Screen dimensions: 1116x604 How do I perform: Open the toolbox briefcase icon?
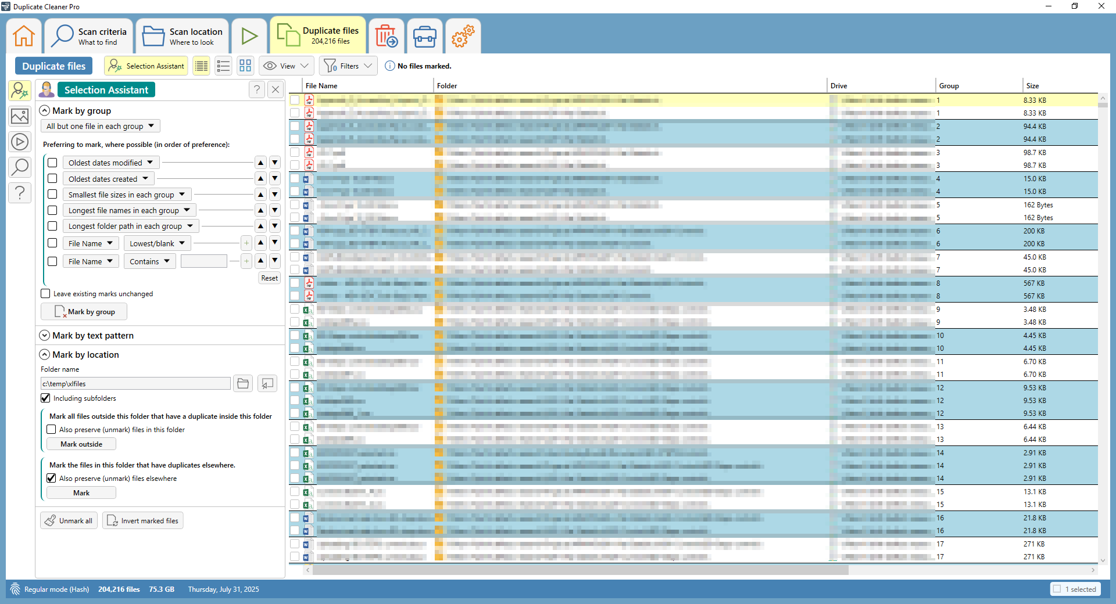pos(425,36)
